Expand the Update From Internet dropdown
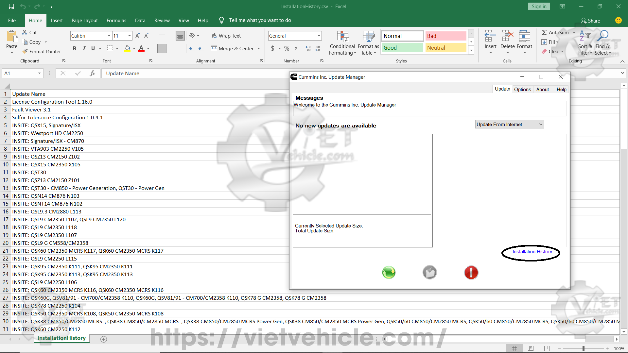The height and width of the screenshot is (353, 628). point(541,124)
